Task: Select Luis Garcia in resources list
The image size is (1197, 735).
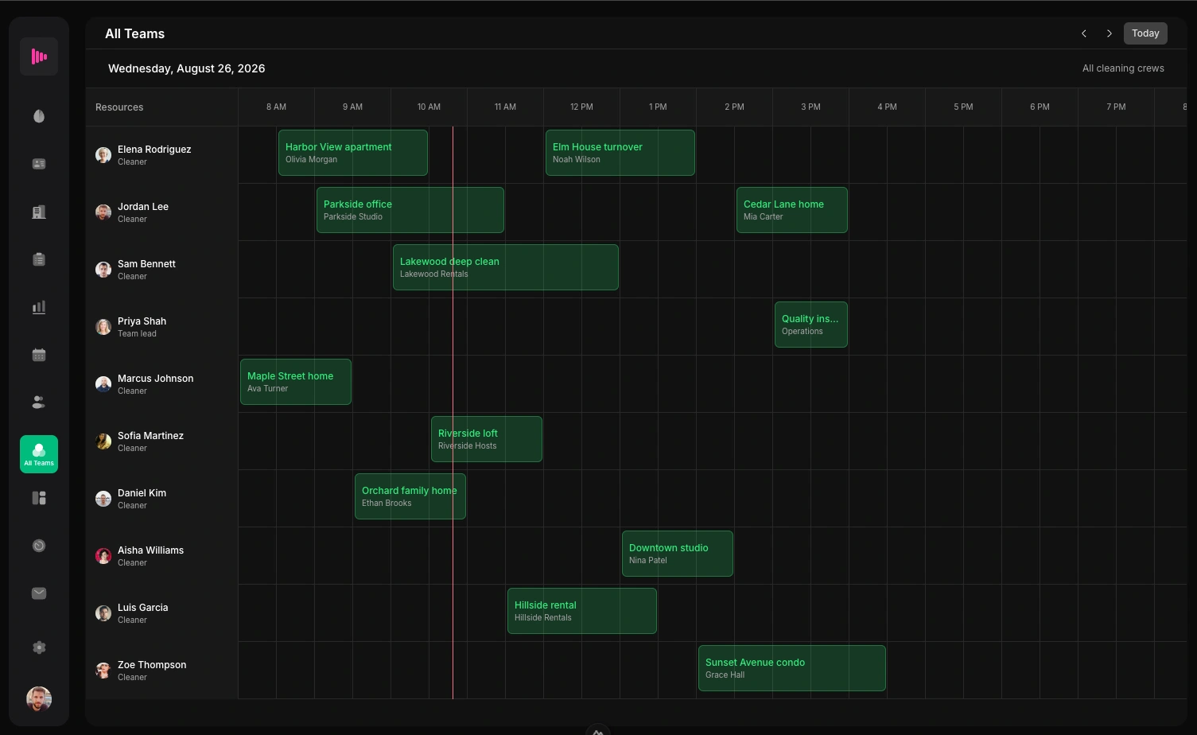Action: coord(143,608)
